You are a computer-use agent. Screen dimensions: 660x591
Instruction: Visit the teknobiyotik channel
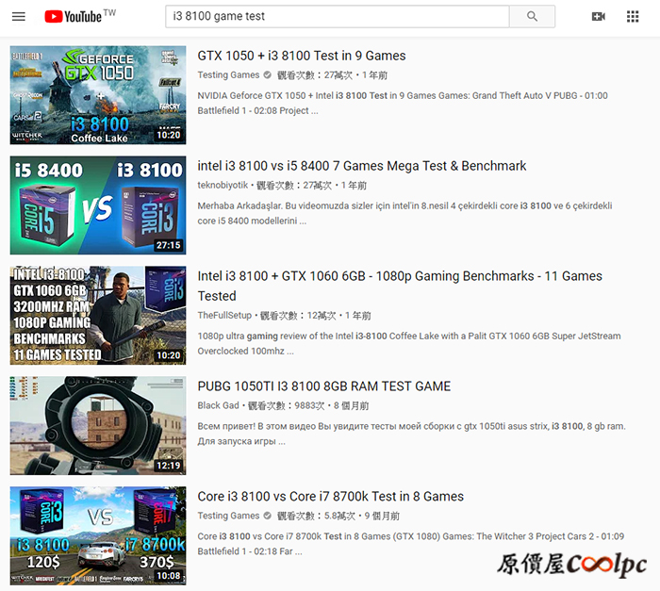[x=223, y=185]
